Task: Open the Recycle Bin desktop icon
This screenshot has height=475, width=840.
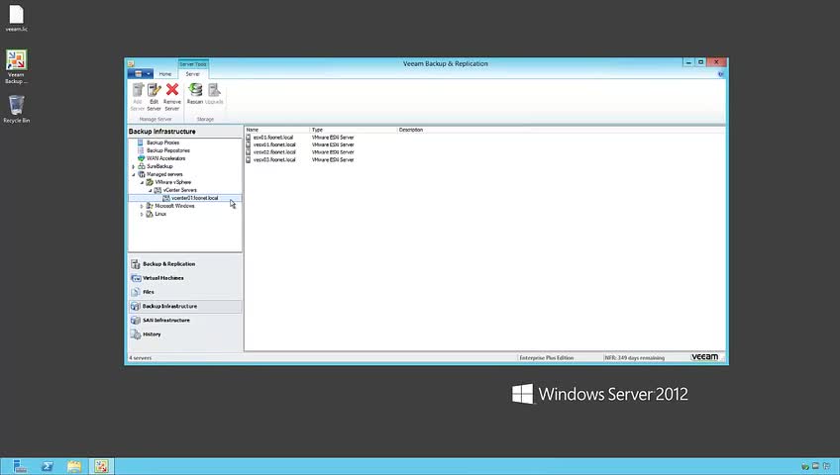Action: (x=16, y=109)
